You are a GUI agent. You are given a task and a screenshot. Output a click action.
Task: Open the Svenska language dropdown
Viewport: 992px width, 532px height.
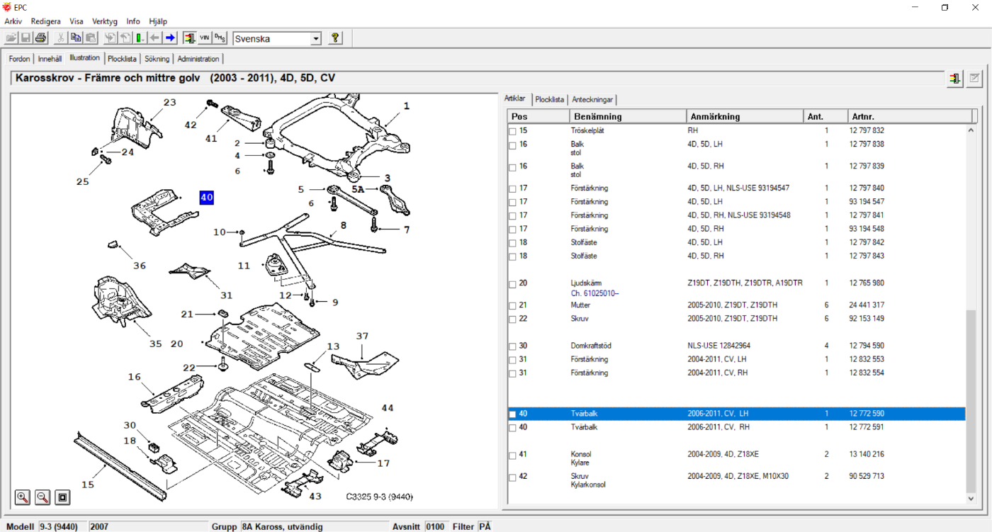pos(316,39)
